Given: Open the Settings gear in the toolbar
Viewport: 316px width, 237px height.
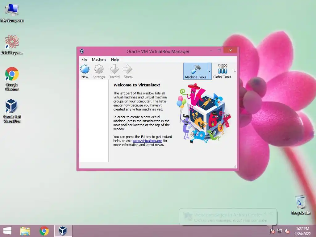Looking at the screenshot, I should [x=98, y=71].
